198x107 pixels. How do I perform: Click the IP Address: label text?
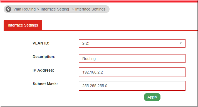(x=43, y=70)
